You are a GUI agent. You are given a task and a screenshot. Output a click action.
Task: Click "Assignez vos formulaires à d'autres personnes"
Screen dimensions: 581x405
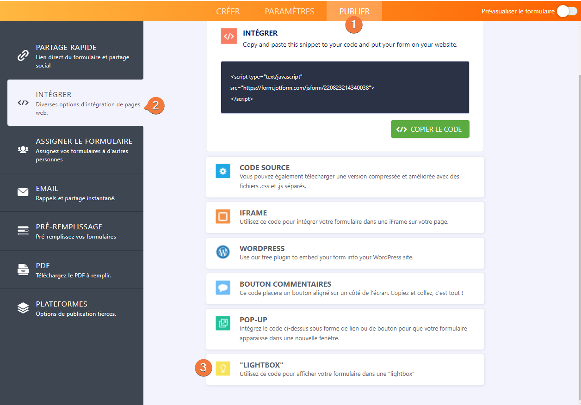(82, 155)
